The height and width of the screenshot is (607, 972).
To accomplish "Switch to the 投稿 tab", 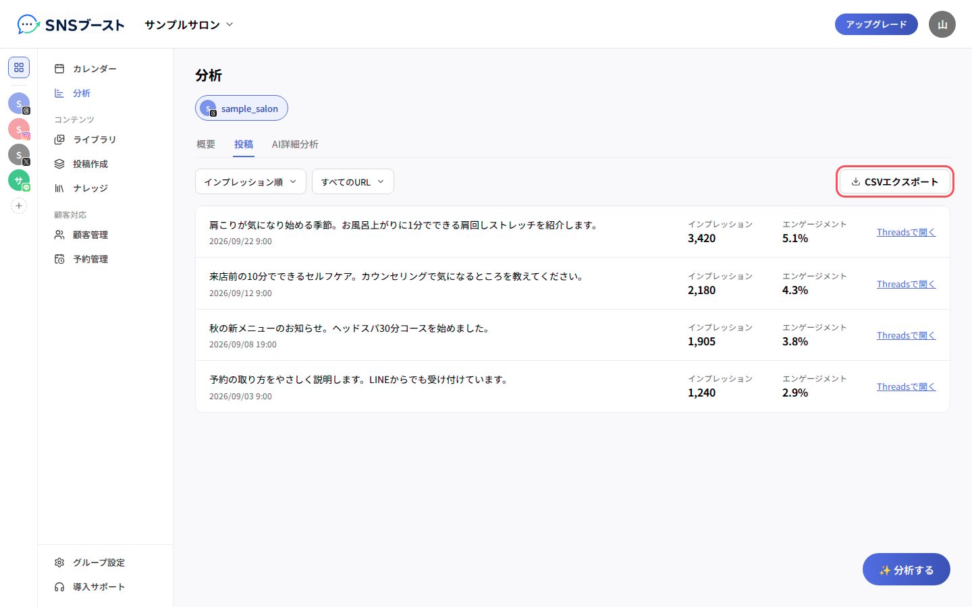I will coord(244,144).
